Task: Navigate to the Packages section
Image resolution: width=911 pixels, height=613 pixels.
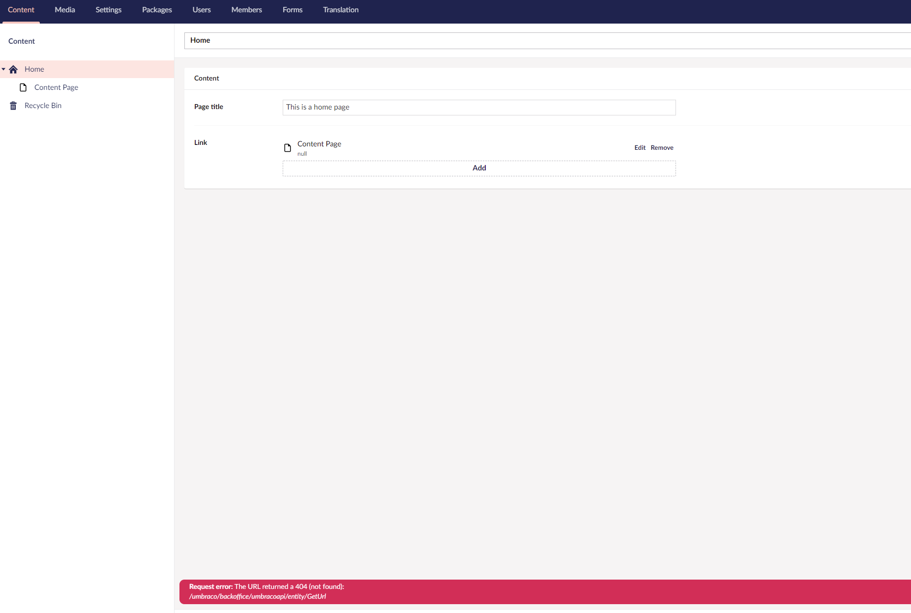Action: click(156, 9)
